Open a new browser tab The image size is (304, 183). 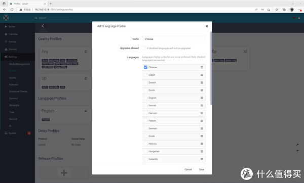[x=51, y=4]
